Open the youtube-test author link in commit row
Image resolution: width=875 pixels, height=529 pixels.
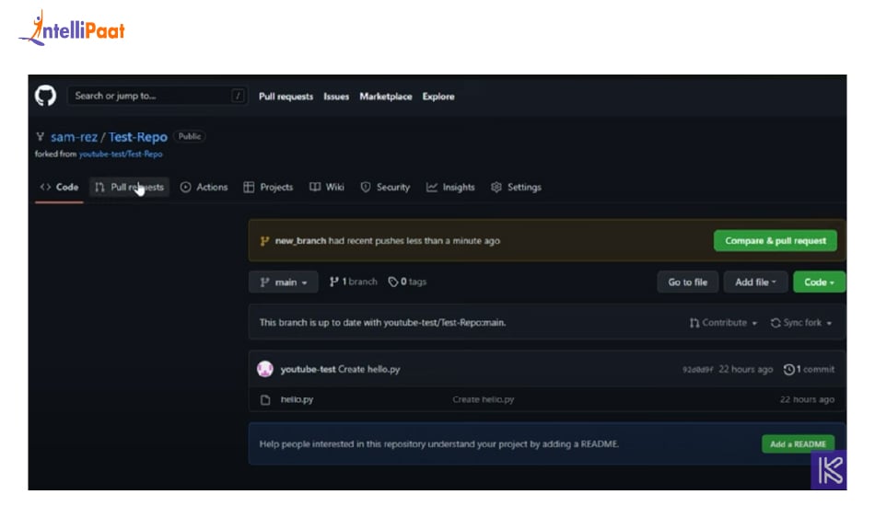308,370
